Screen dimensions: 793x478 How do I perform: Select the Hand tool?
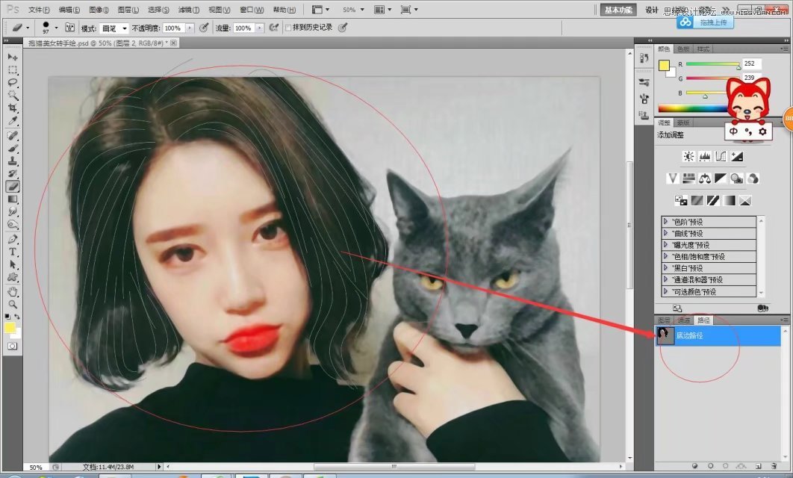[13, 292]
